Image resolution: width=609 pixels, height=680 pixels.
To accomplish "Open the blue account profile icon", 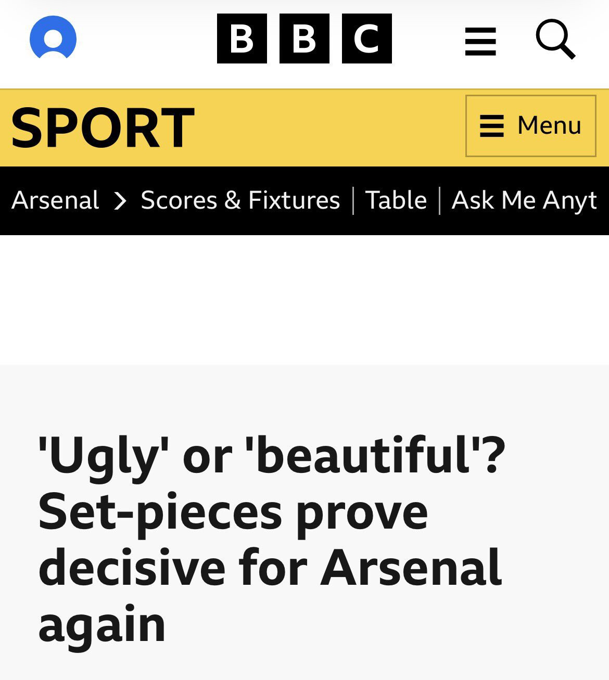I will tap(53, 39).
